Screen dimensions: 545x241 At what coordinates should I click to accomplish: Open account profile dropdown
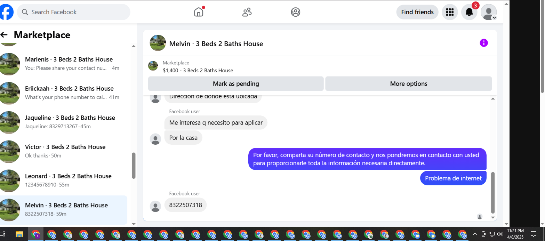coord(489,12)
